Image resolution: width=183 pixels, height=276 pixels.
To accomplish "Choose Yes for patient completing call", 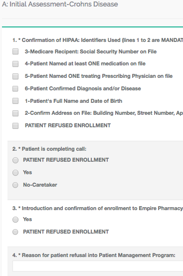I will point(15,173).
